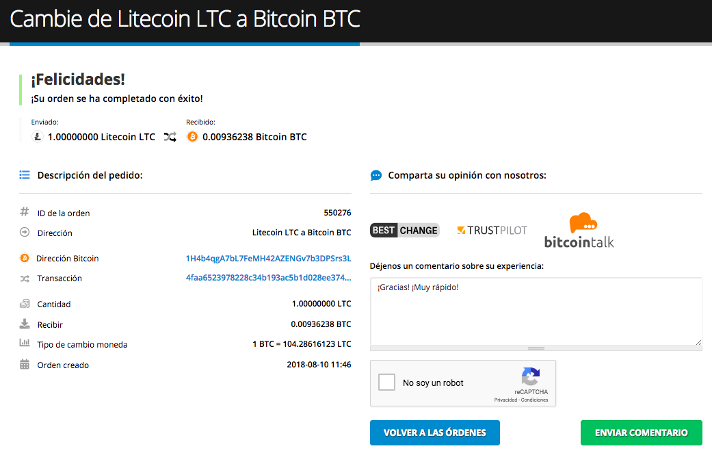This screenshot has height=455, width=712.
Task: Click the coins icon beside Cantidad
Action: (x=25, y=304)
